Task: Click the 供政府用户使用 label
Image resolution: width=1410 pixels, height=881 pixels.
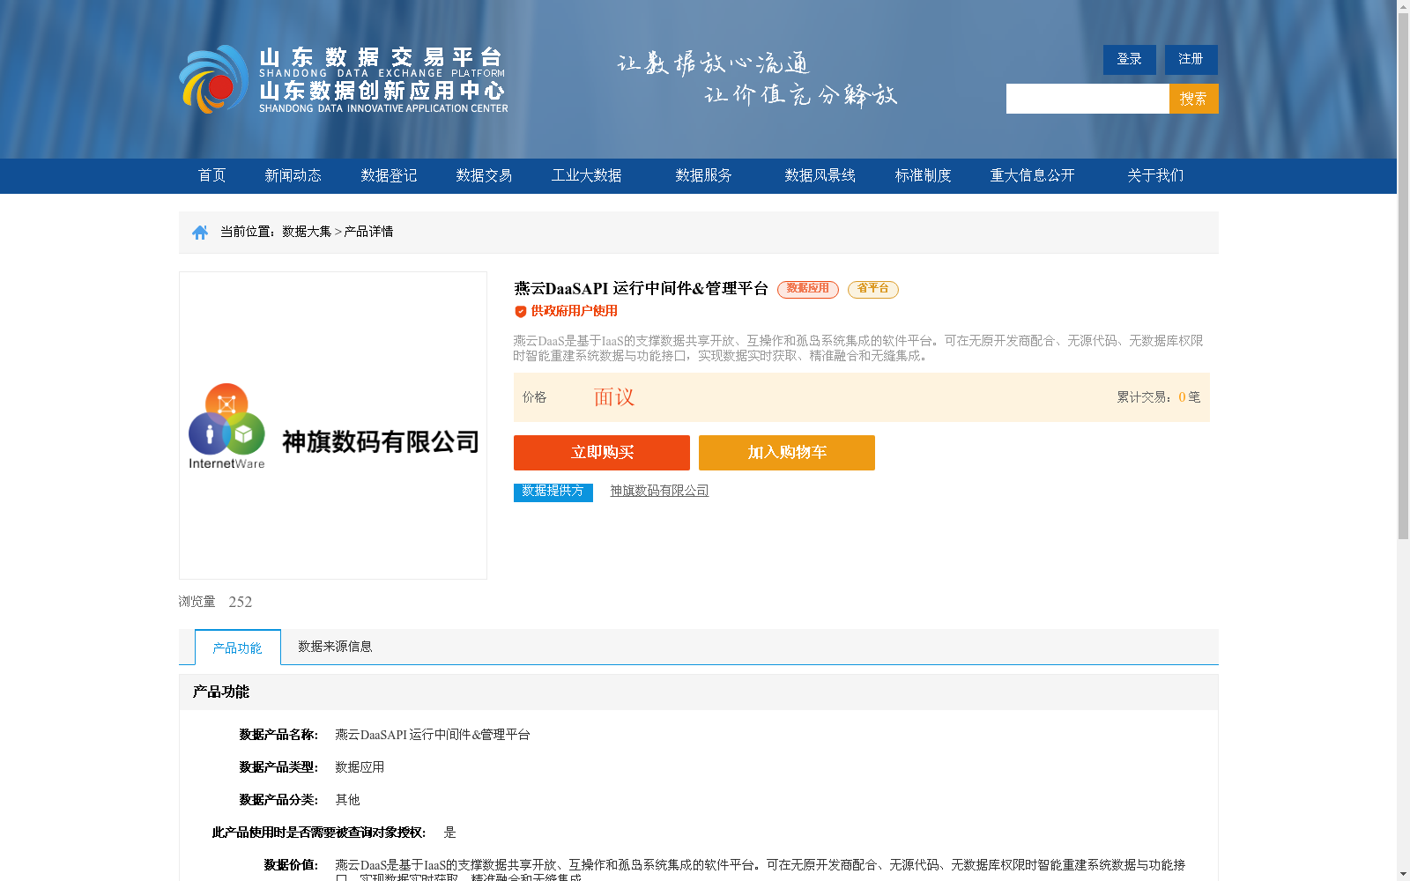Action: (x=575, y=311)
